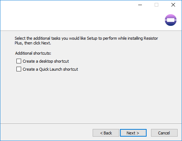Click the 'Additional shortcuts:' group heading

click(x=33, y=53)
